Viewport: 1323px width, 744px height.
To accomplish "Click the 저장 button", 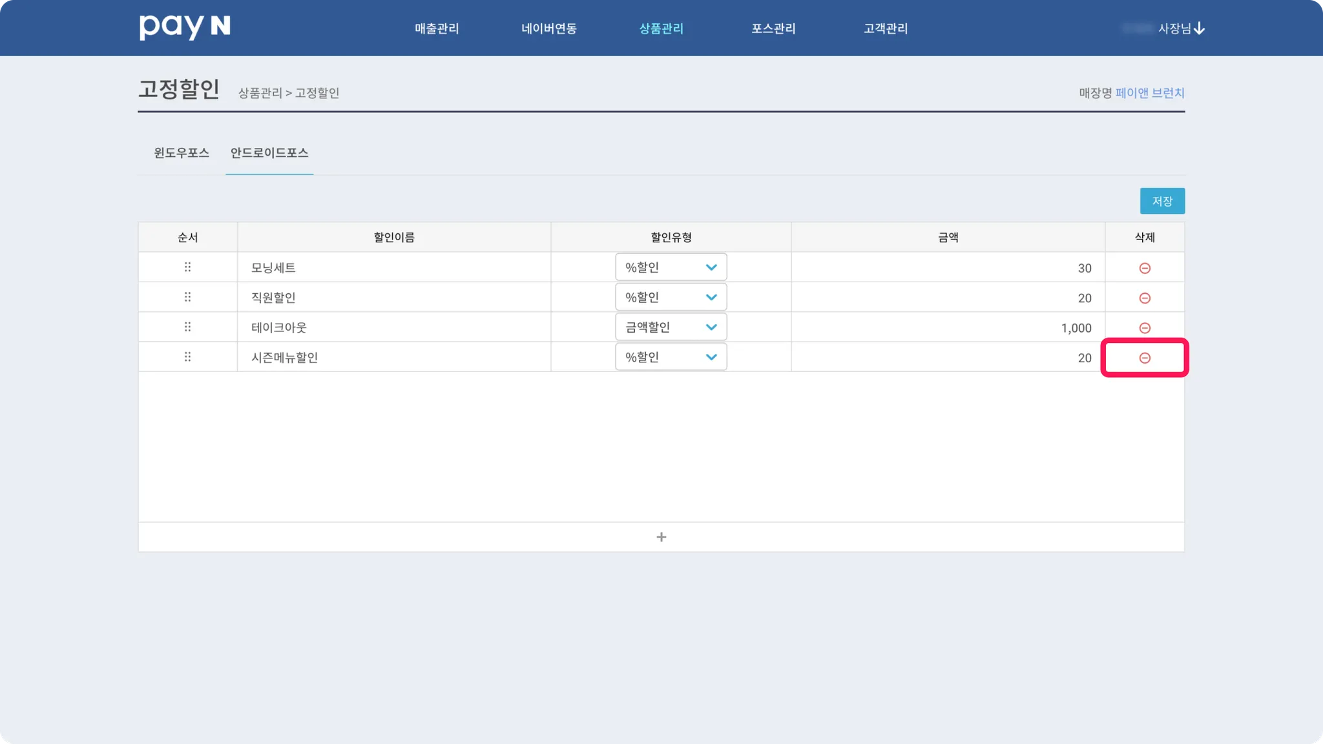I will (1162, 201).
